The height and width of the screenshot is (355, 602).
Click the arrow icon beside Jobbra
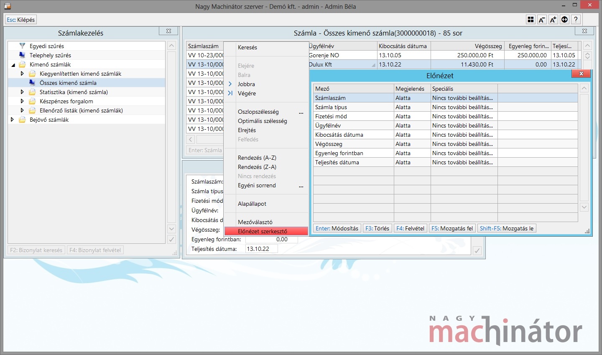point(230,84)
